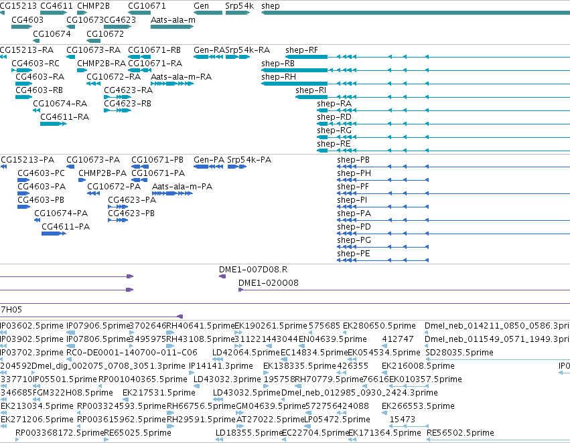The height and width of the screenshot is (443, 570).
Task: Select the CG4623-PA protein label
Action: tap(132, 200)
